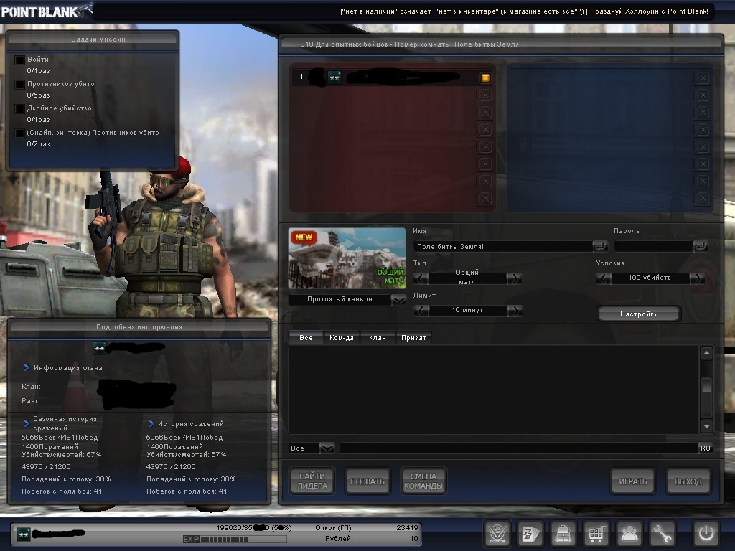
Task: Click the room name field "Поле битвы Земля!"
Action: click(504, 247)
